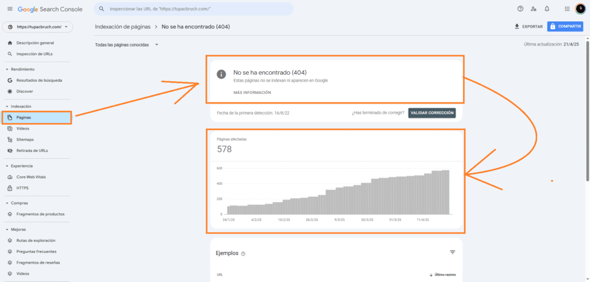Image resolution: width=590 pixels, height=282 pixels.
Task: Open Resultados de búsqueda report
Action: [39, 80]
